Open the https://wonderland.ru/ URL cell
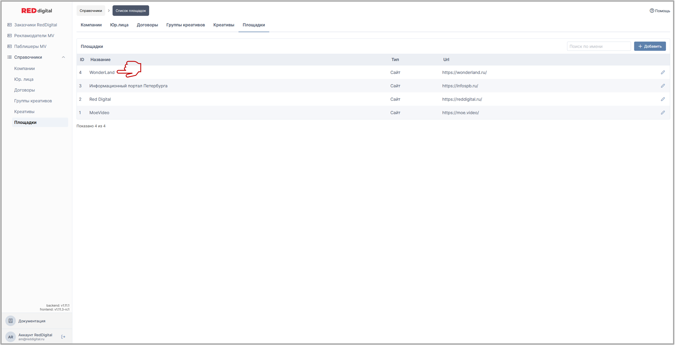This screenshot has width=675, height=345. click(464, 72)
